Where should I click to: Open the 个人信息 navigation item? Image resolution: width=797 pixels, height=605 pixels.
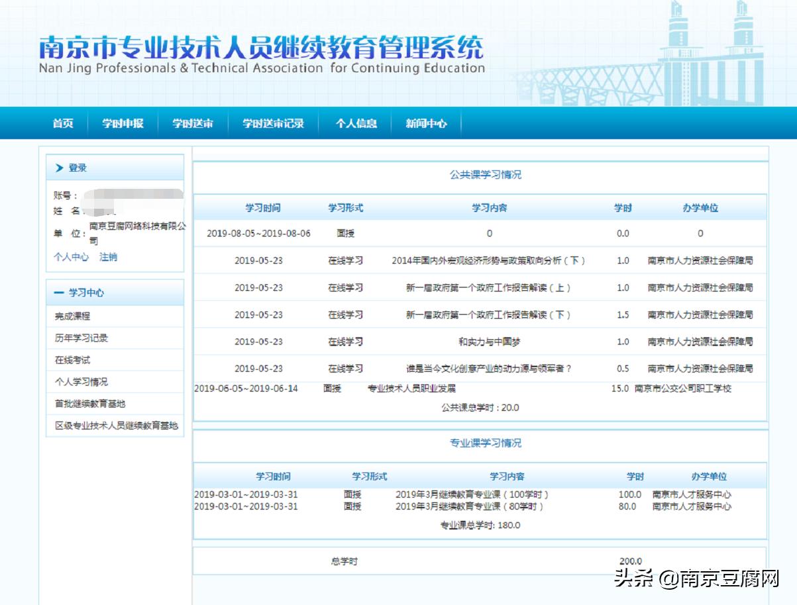click(x=354, y=123)
